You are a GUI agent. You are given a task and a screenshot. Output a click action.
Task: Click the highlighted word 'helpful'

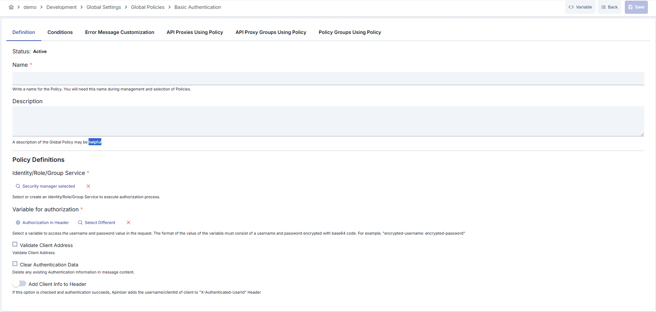(x=95, y=142)
